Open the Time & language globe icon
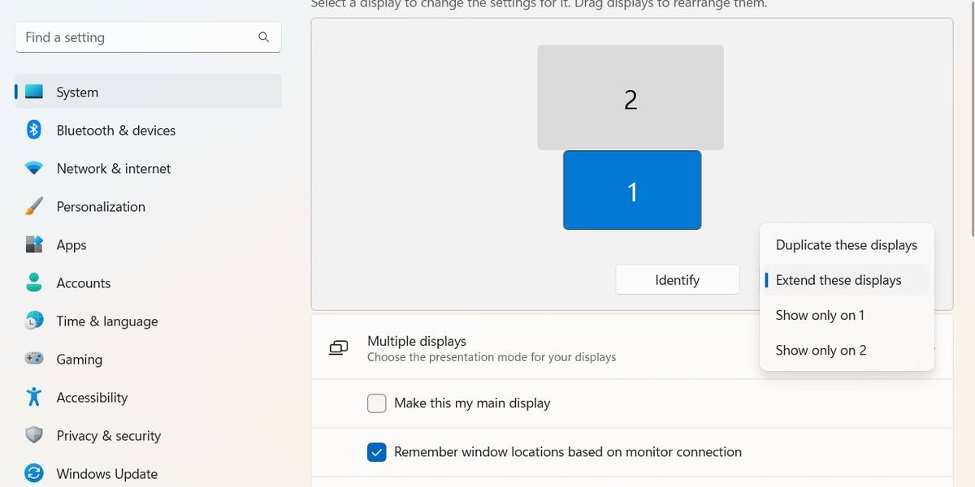Screen dimensions: 975x487 coord(34,321)
